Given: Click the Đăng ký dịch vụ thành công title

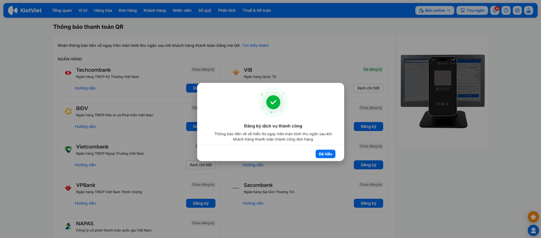Looking at the screenshot, I should (x=273, y=126).
